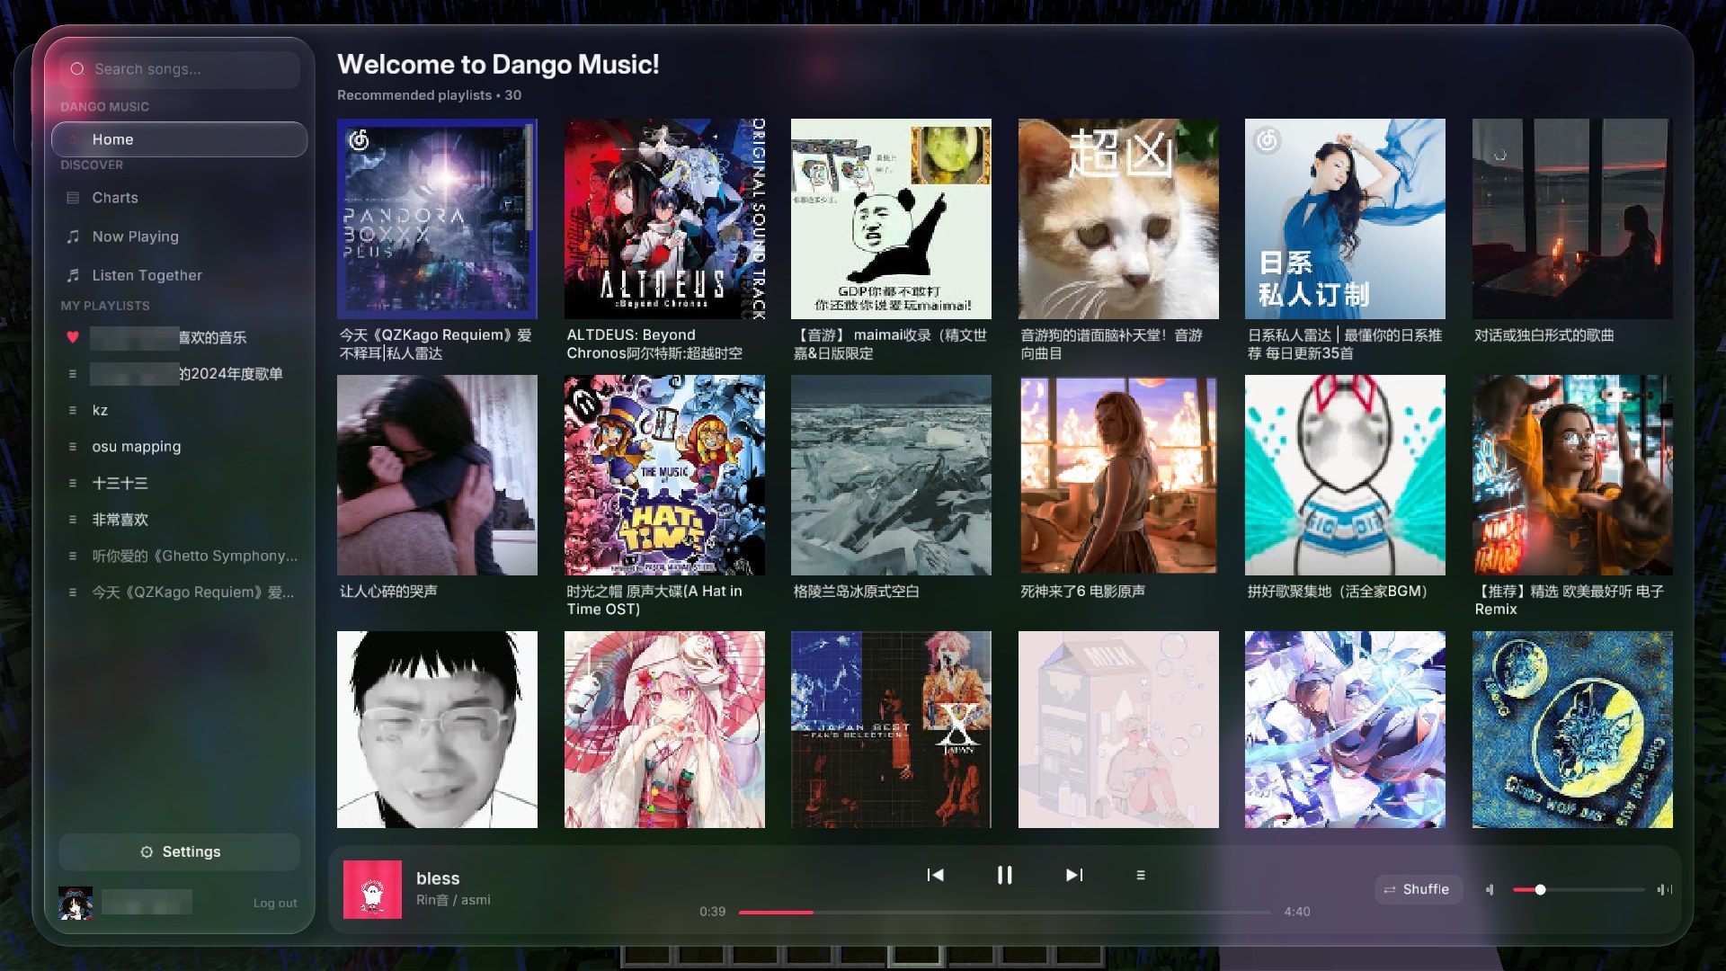Open the play queue list icon
This screenshot has height=971, width=1726.
tap(1141, 875)
